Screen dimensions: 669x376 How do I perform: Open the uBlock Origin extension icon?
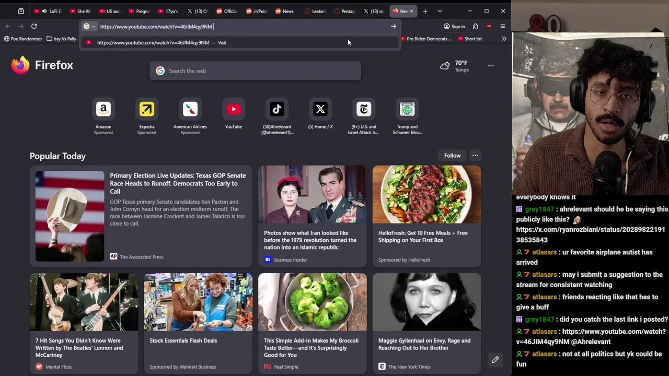489,26
